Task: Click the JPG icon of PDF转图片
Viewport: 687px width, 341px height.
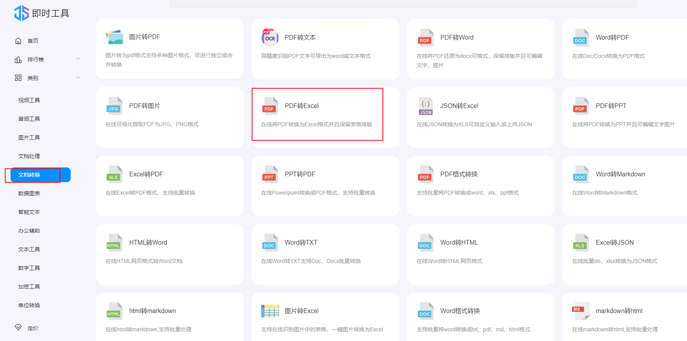Action: point(114,106)
